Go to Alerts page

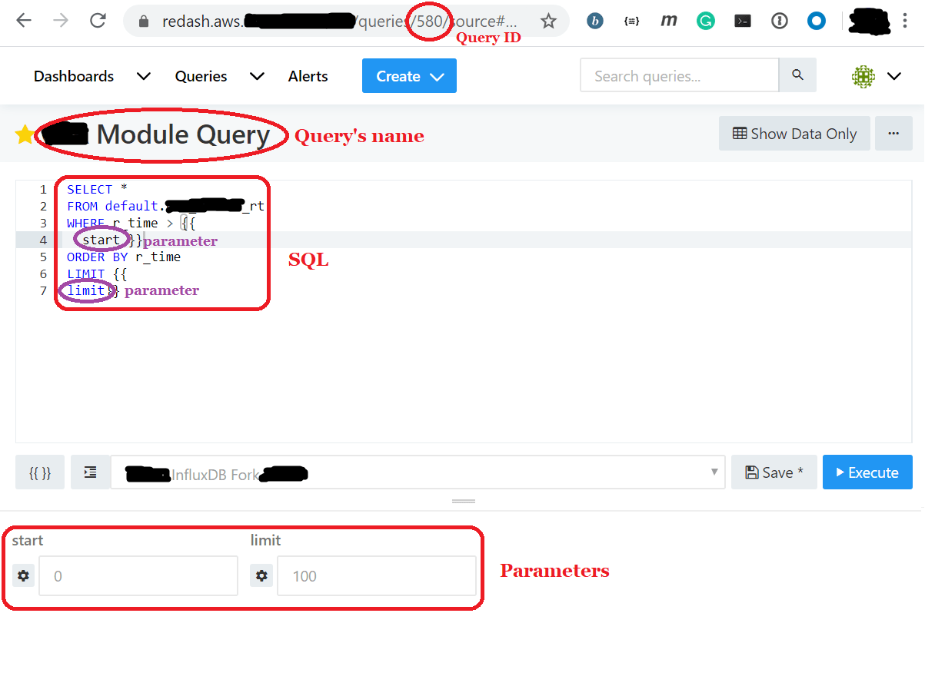click(308, 76)
